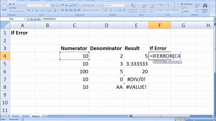
Task: Click the fill color bucket icon
Action: (x=49, y=10)
